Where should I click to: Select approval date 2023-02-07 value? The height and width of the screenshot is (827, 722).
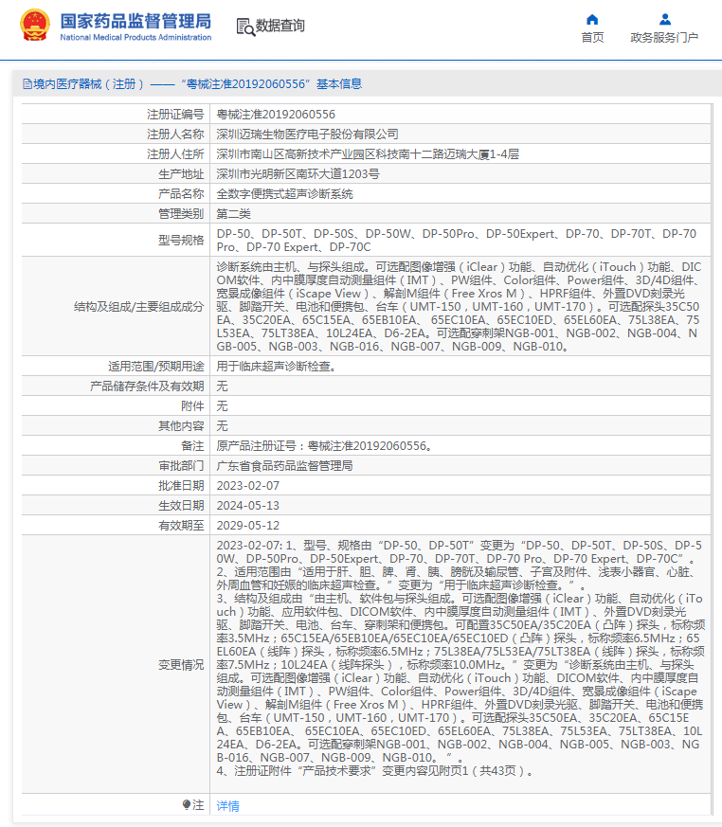tap(248, 485)
